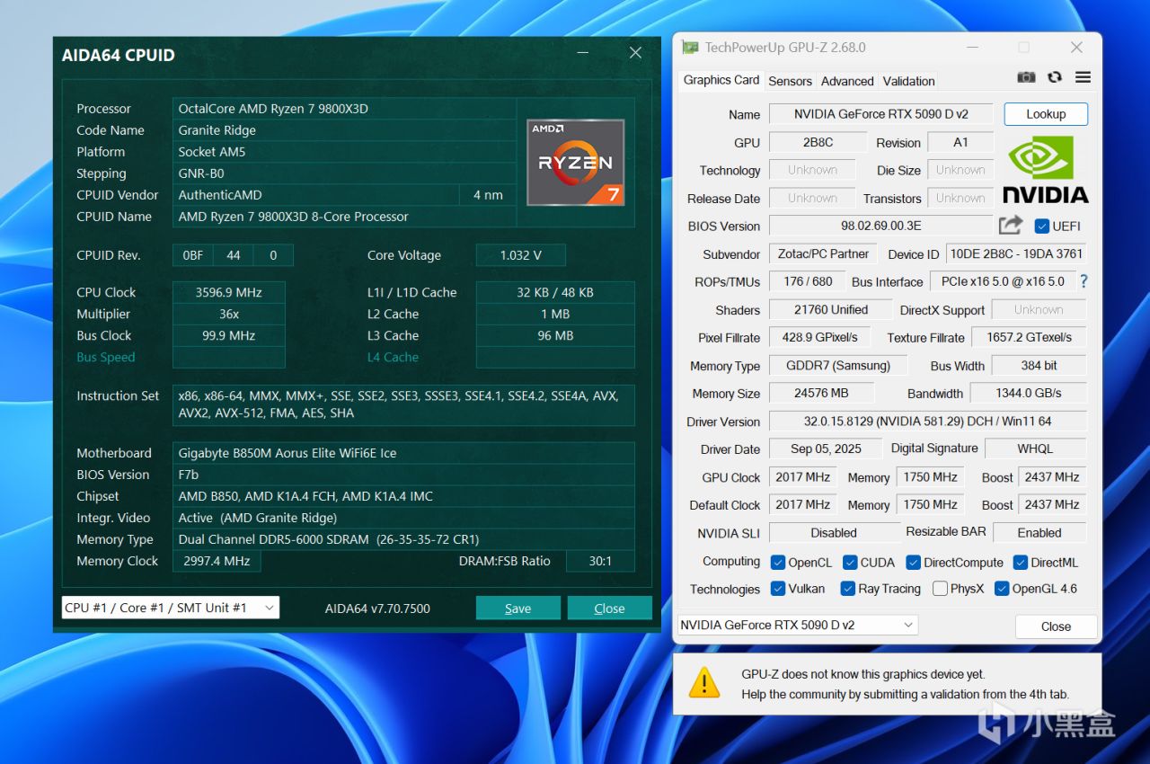Open the CPU core selector dropdown

pos(170,608)
